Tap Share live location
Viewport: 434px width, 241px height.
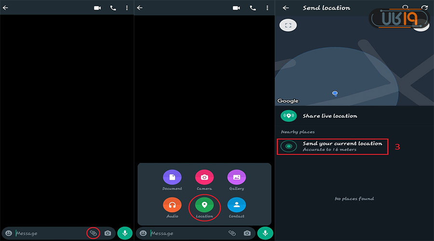pyautogui.click(x=330, y=116)
